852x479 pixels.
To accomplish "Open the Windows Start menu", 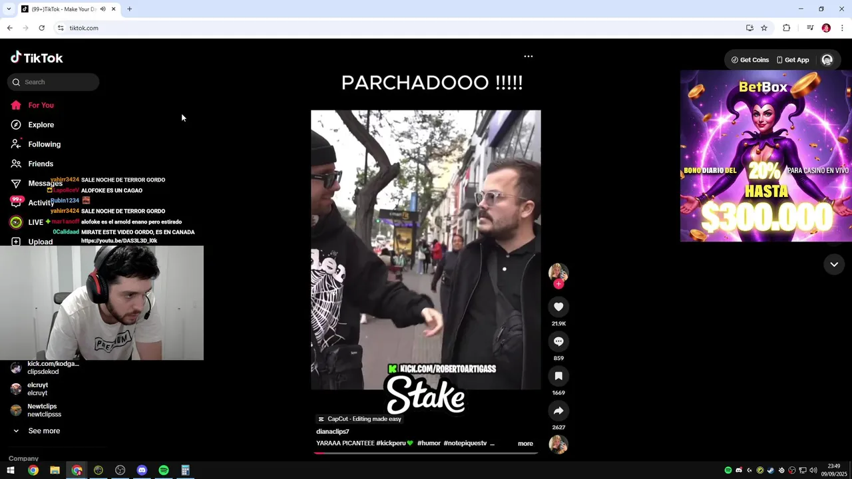I will click(11, 470).
